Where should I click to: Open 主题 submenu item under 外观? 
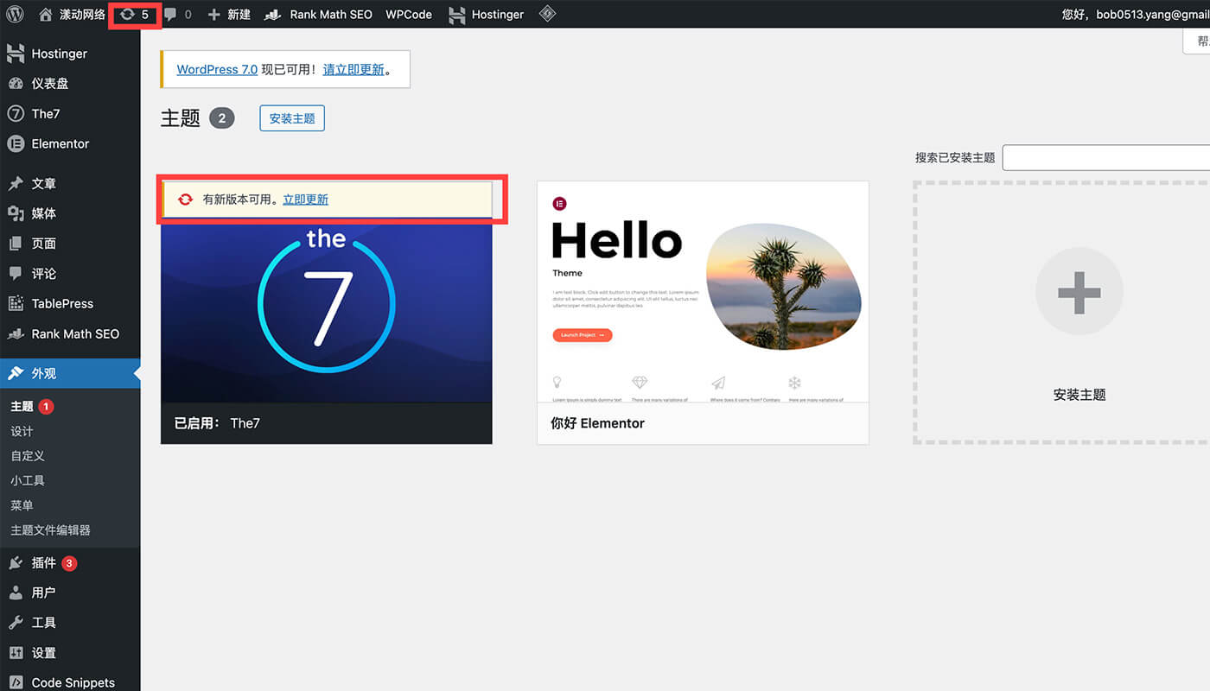22,406
